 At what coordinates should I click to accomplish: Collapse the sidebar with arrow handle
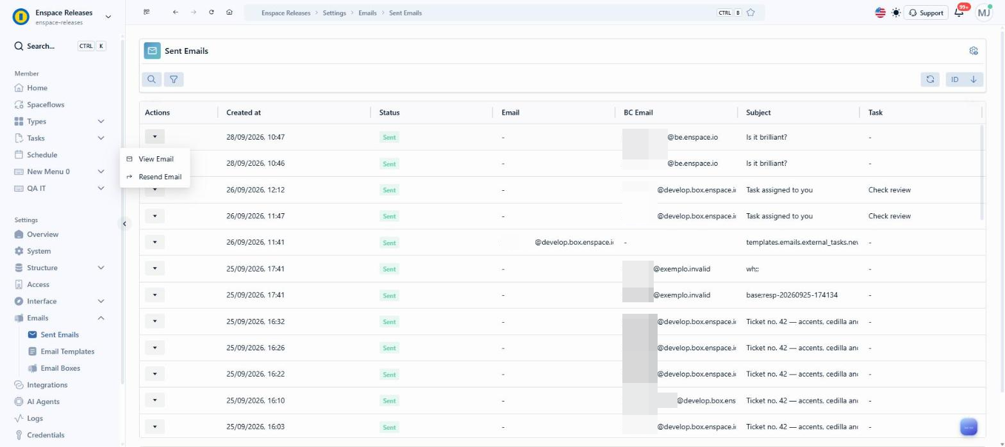point(124,224)
